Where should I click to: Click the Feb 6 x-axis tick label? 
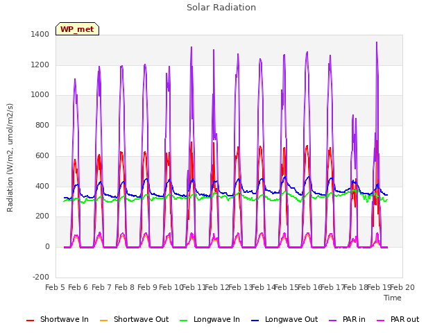78,287
